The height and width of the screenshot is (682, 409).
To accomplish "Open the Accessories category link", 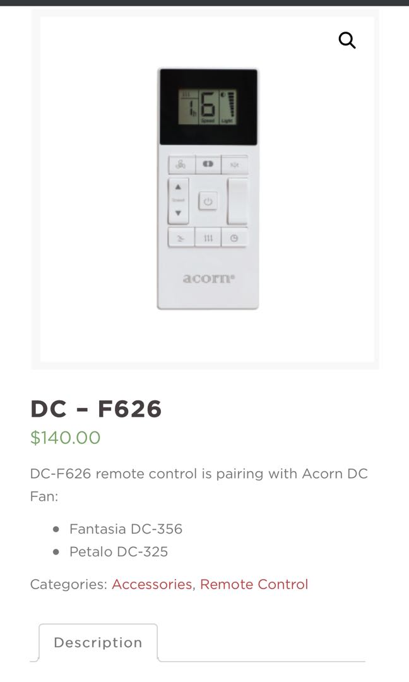I will (151, 584).
